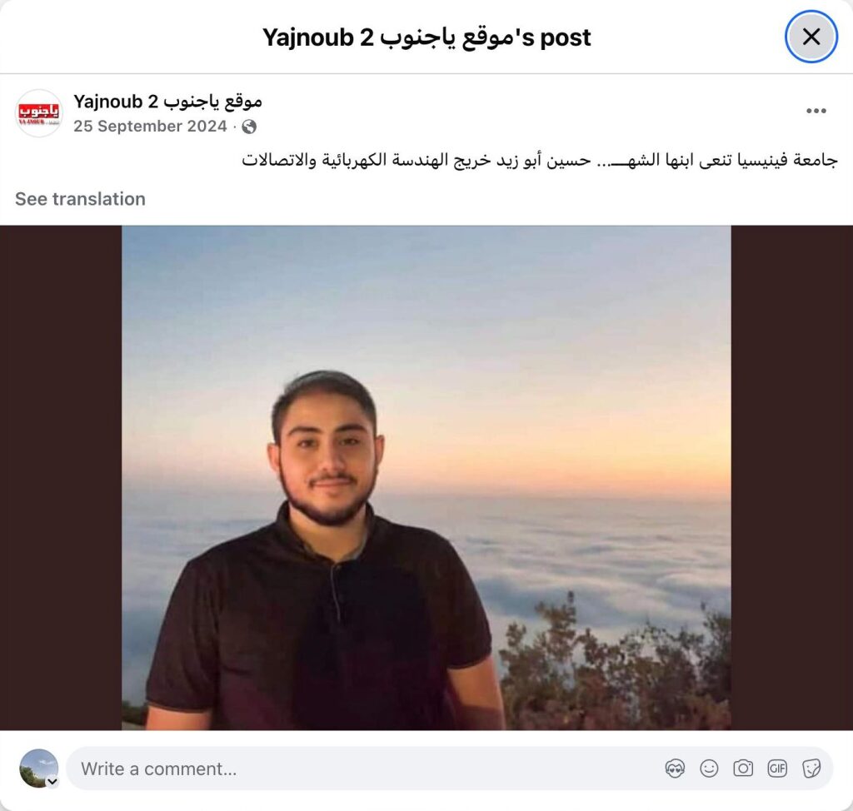Comment with an avatar sticker icon

point(675,769)
